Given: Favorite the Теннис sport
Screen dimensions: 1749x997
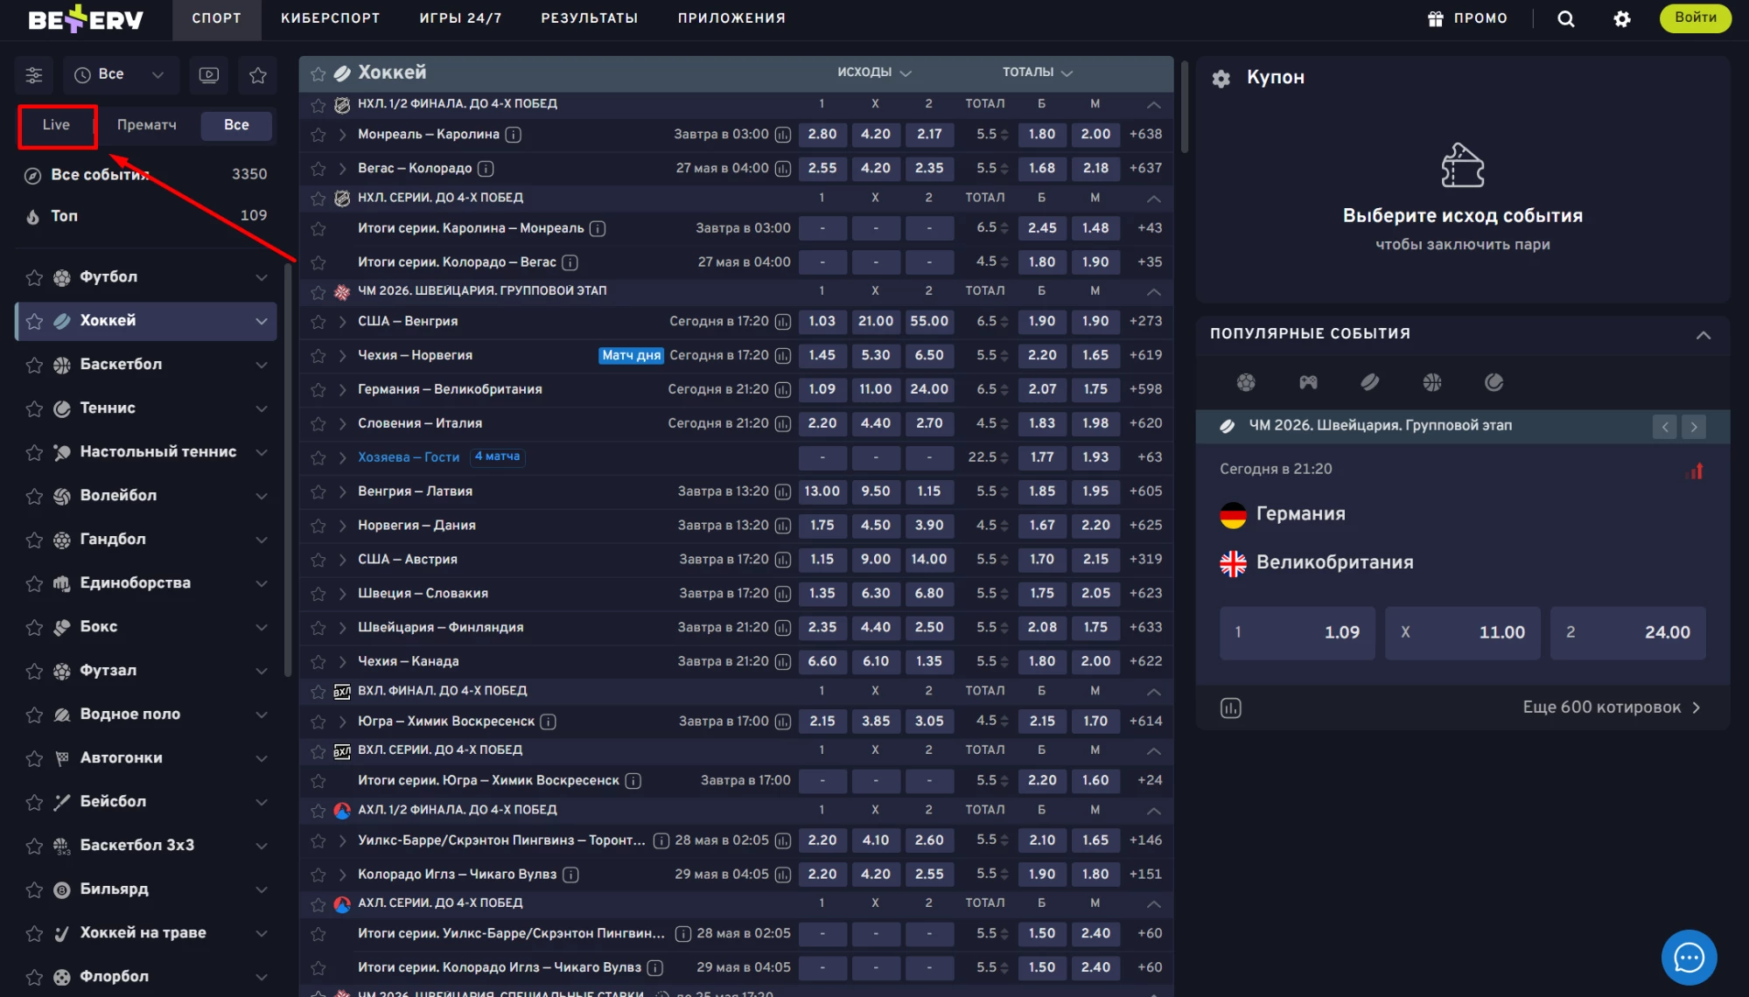Looking at the screenshot, I should coord(34,408).
